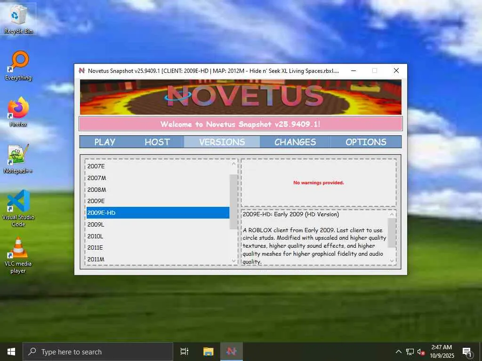Click the muted volume tray icon
This screenshot has height=361, width=482.
[x=421, y=352]
